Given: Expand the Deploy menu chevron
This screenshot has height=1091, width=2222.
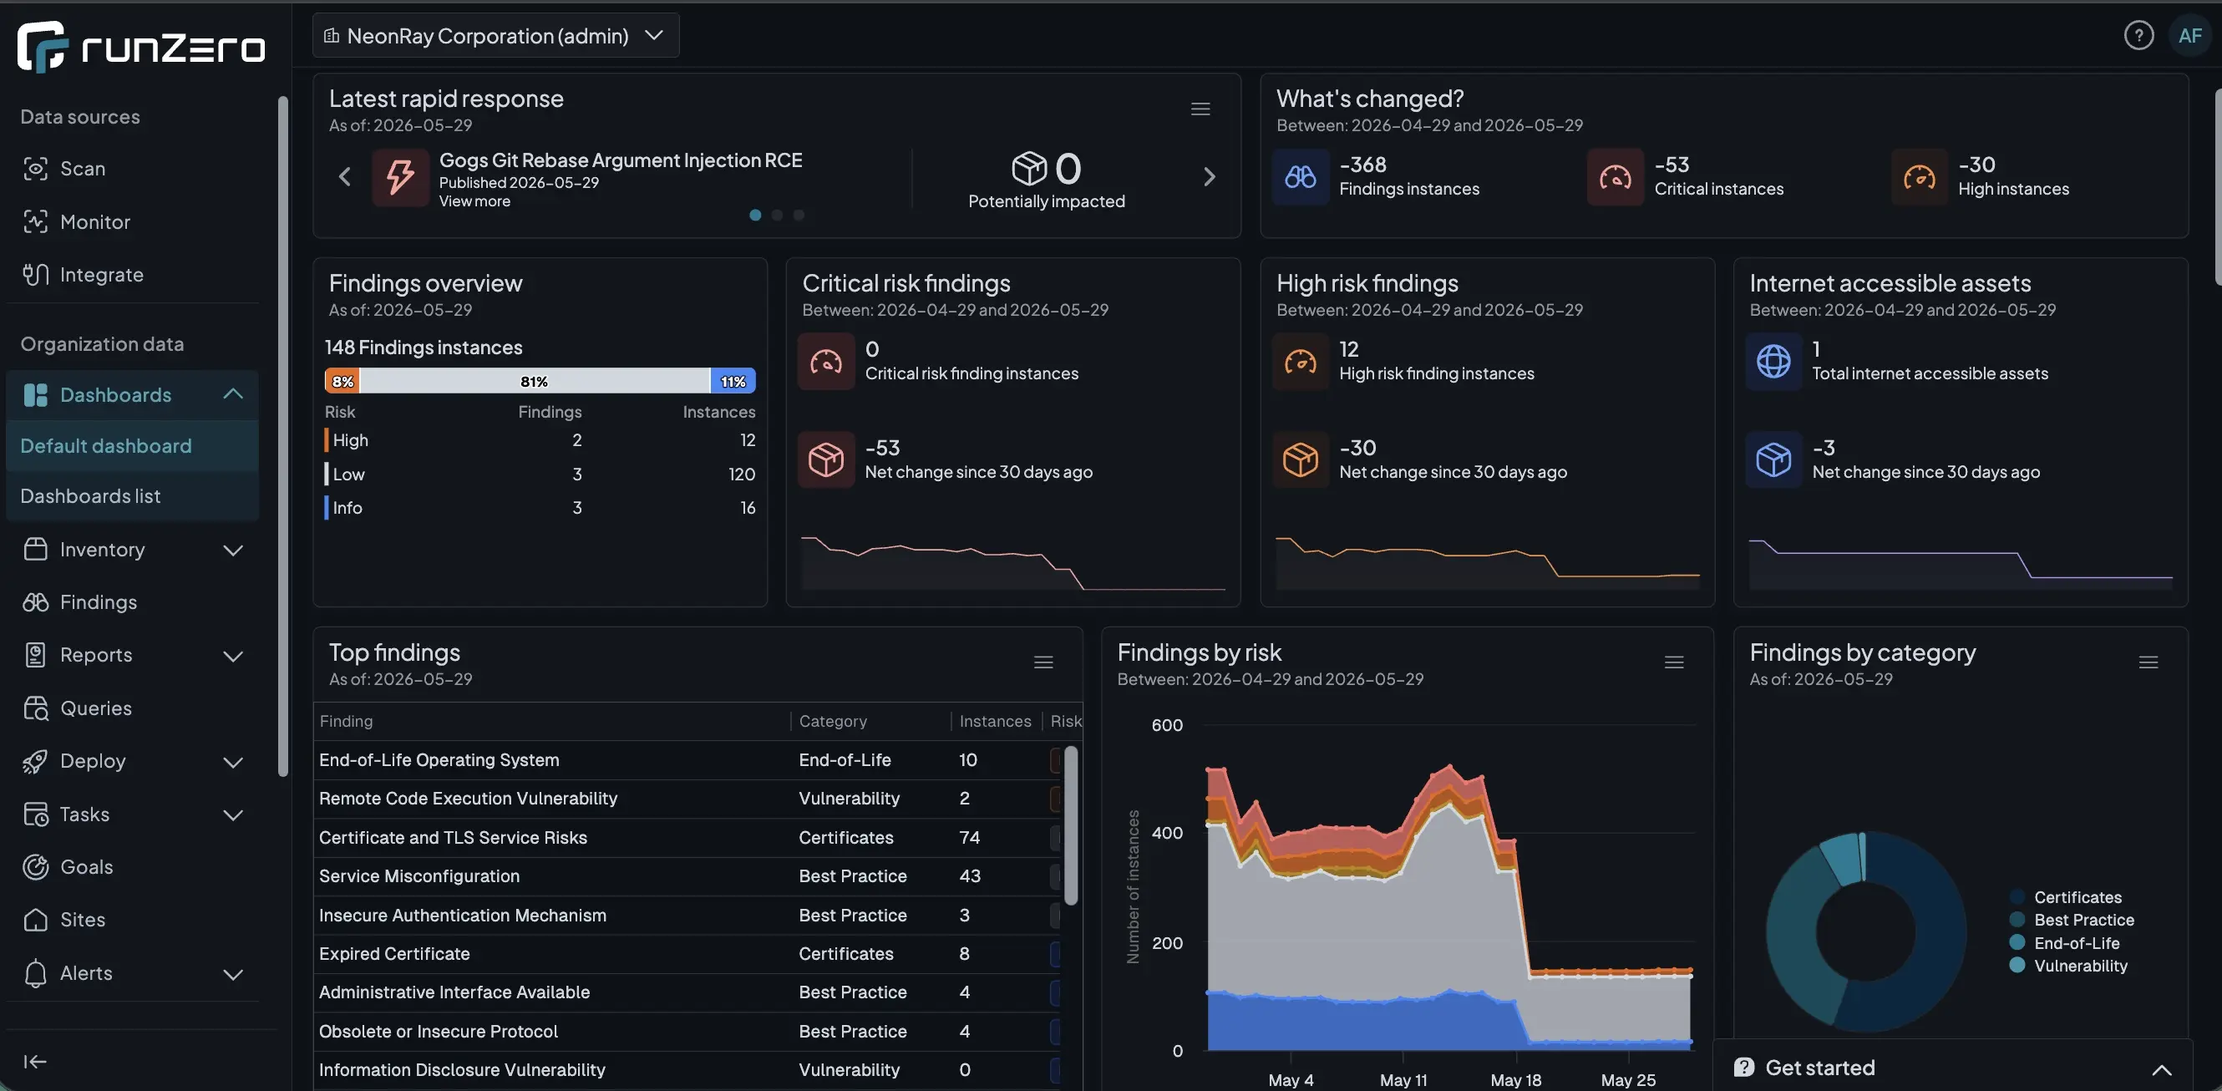Looking at the screenshot, I should (233, 763).
